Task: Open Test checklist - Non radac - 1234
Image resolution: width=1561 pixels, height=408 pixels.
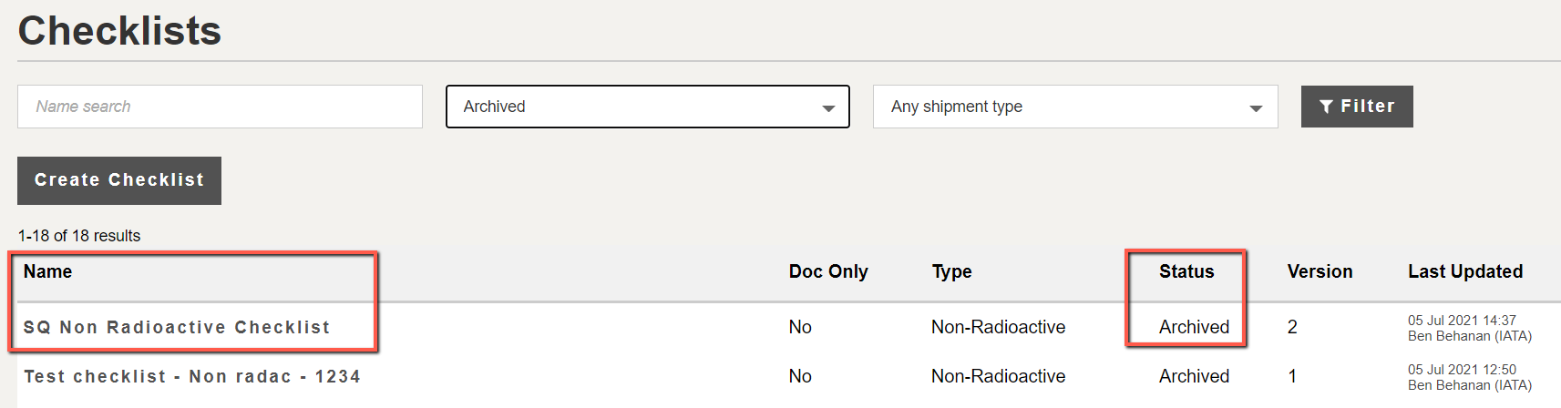Action: (x=192, y=376)
